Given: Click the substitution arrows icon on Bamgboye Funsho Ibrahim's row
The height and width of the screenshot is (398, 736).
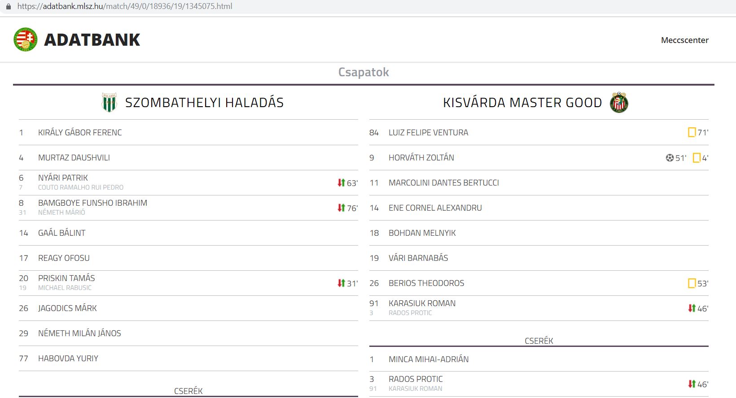Looking at the screenshot, I should (341, 208).
